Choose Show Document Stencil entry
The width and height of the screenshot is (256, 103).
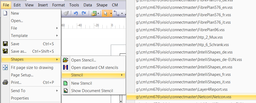[94, 91]
